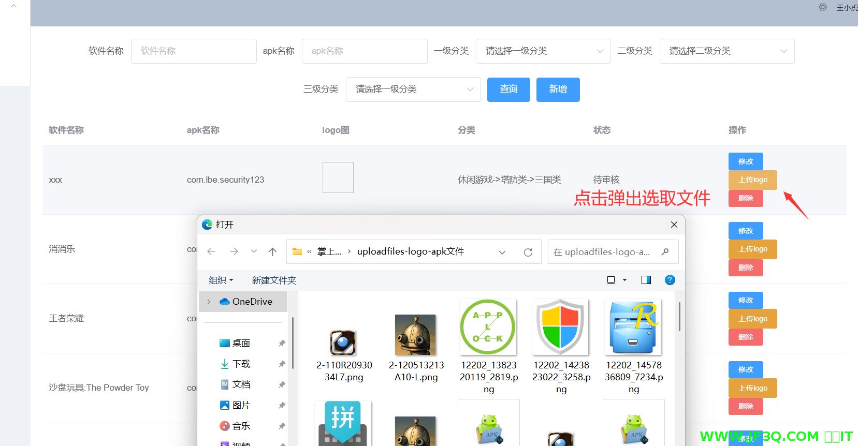Click the refresh icon in the address bar

[x=528, y=252]
